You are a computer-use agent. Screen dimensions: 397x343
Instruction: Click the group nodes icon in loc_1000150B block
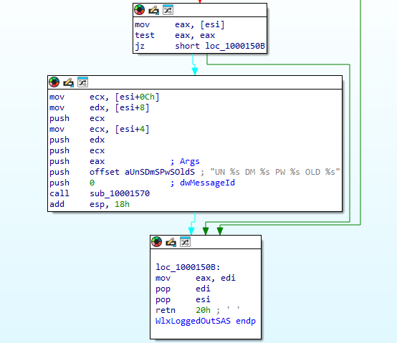[186, 242]
